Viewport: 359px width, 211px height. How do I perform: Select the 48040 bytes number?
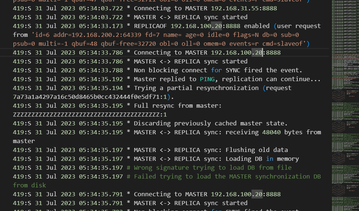[262, 132]
